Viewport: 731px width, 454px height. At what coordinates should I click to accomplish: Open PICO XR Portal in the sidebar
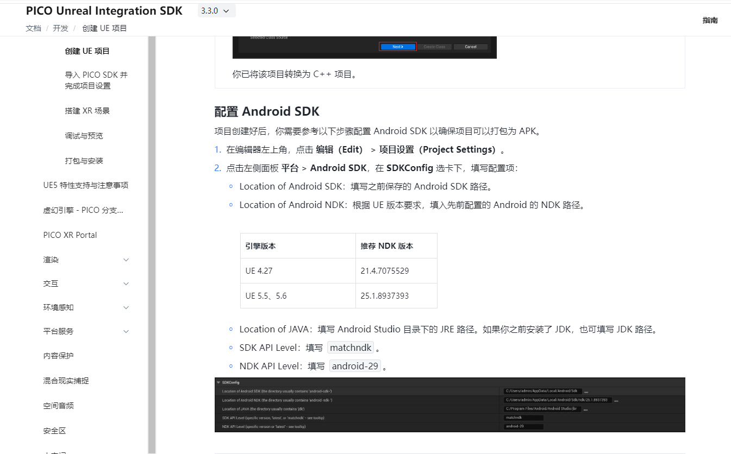click(x=70, y=235)
